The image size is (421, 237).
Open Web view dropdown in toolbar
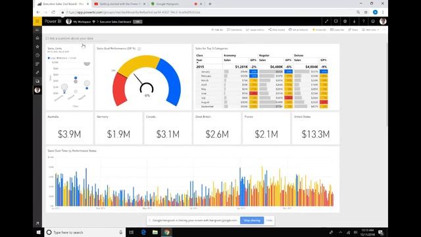tap(370, 30)
